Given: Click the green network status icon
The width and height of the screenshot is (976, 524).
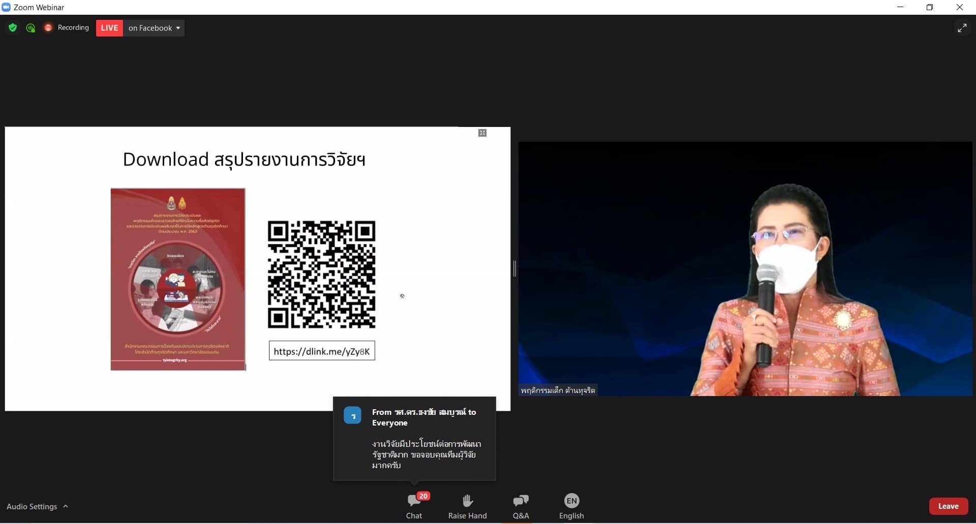Looking at the screenshot, I should point(30,28).
